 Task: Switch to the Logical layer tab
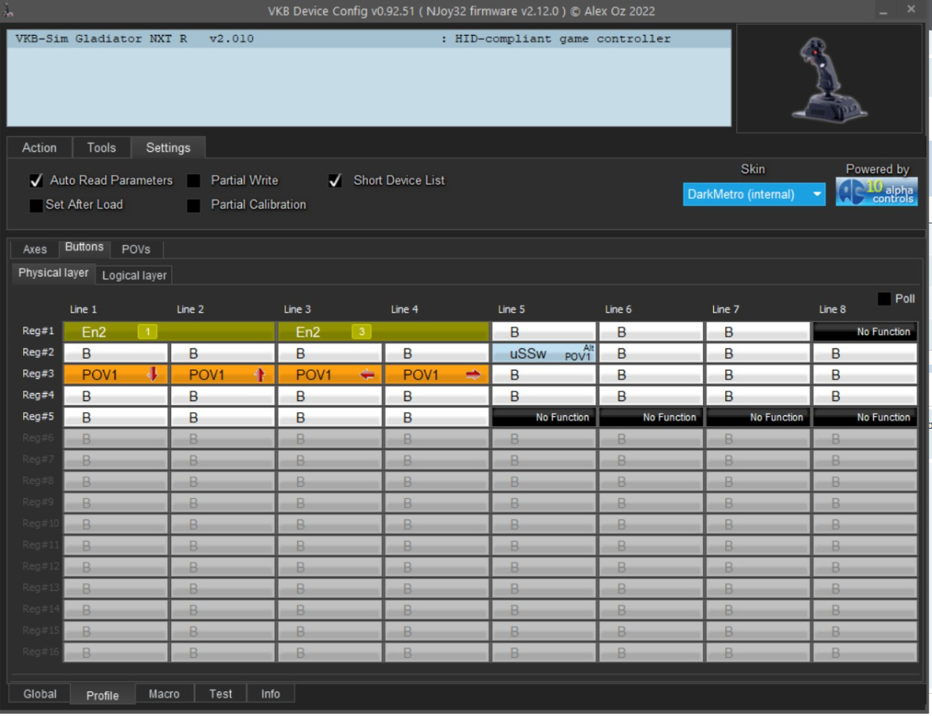[x=135, y=275]
